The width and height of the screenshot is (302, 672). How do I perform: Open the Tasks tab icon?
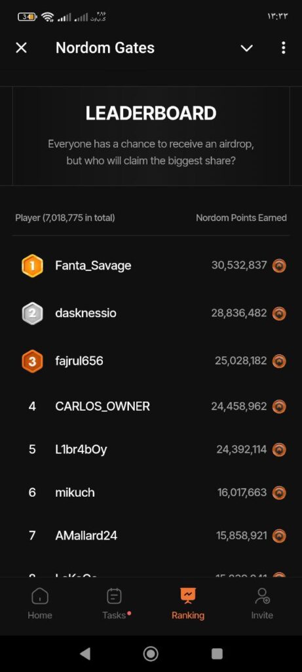[x=114, y=596]
